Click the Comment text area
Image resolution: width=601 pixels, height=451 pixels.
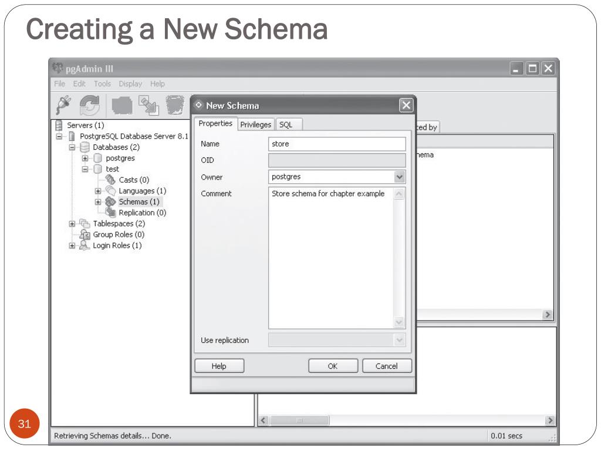[x=331, y=258]
